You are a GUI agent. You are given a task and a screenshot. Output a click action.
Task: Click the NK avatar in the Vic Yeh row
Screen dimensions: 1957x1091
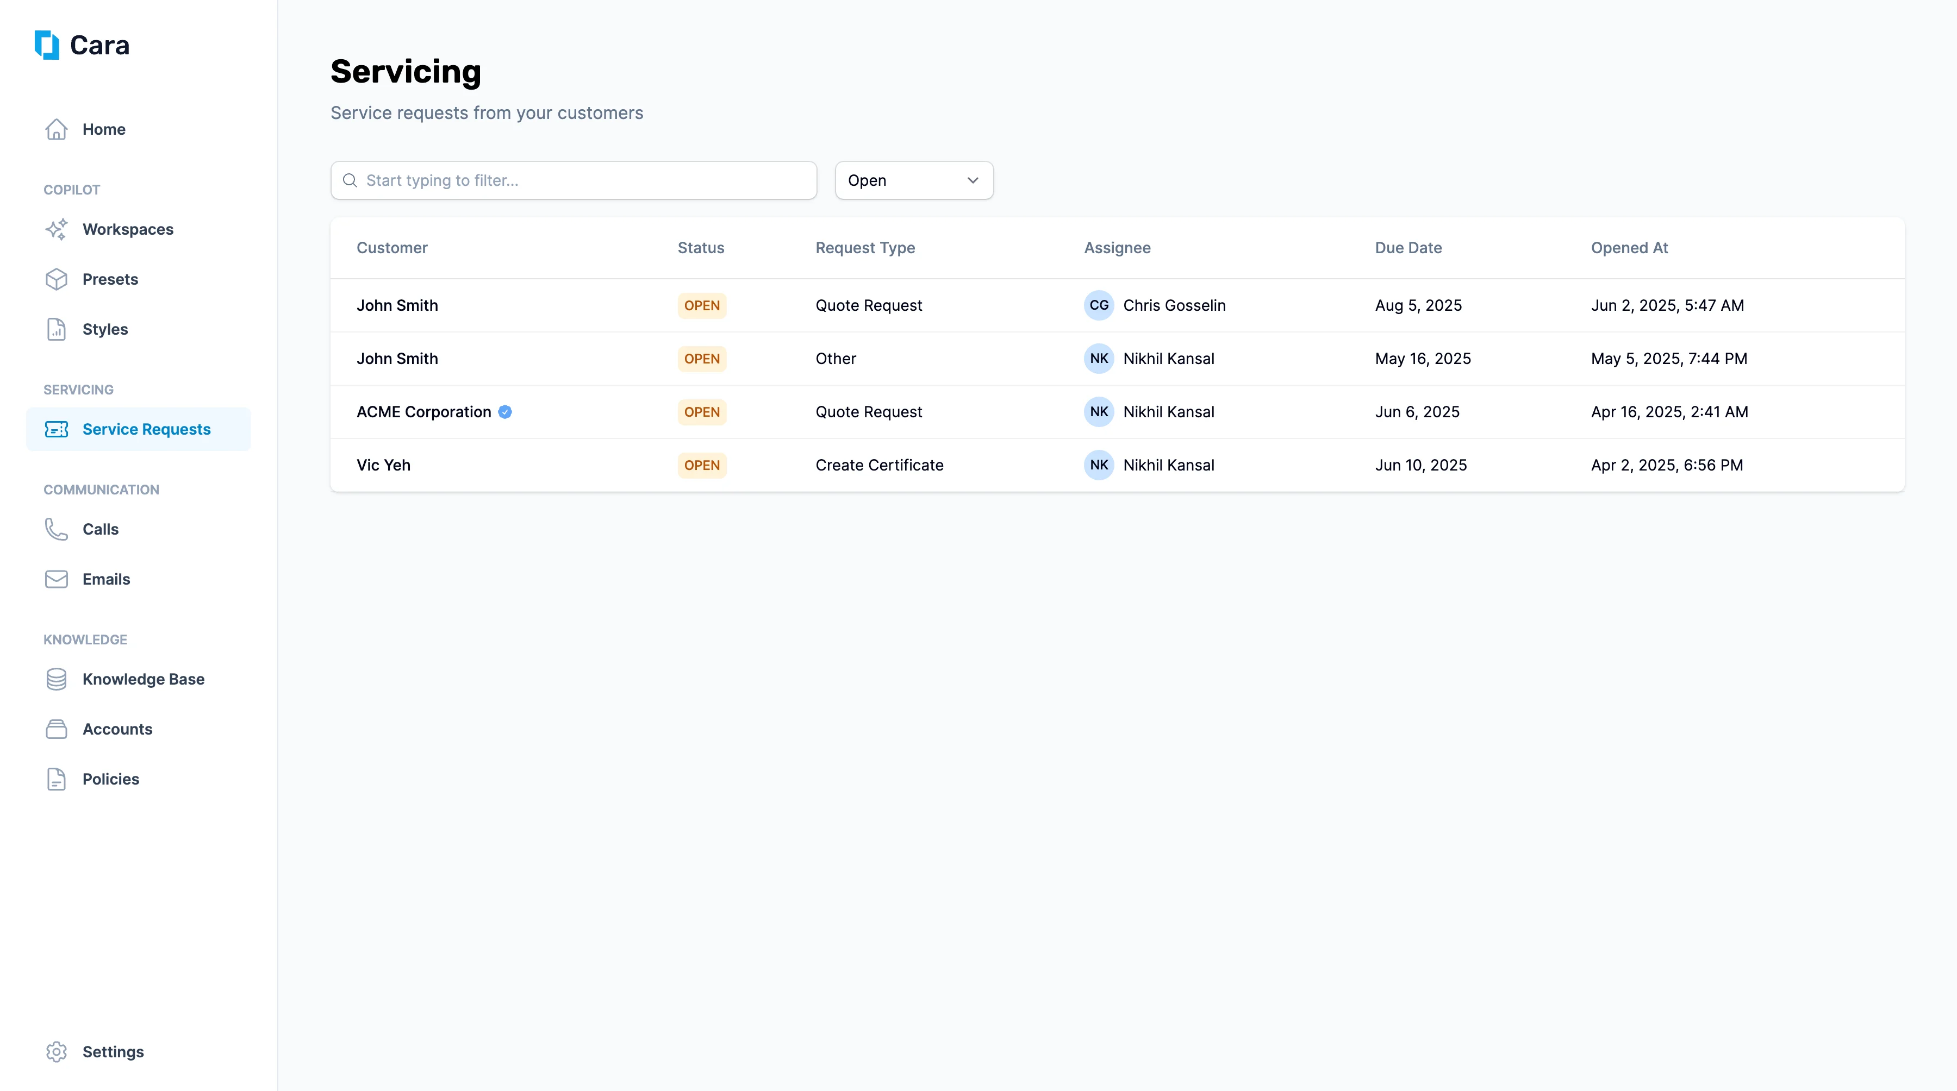pos(1099,465)
